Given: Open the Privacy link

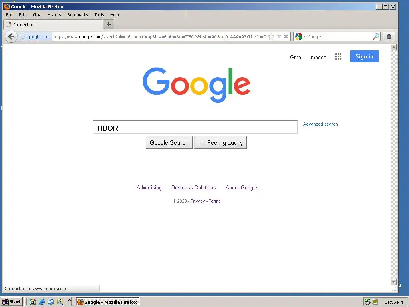Looking at the screenshot, I should [198, 201].
